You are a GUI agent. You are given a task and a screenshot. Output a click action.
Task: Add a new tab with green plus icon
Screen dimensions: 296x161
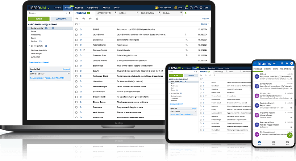[186, 13]
